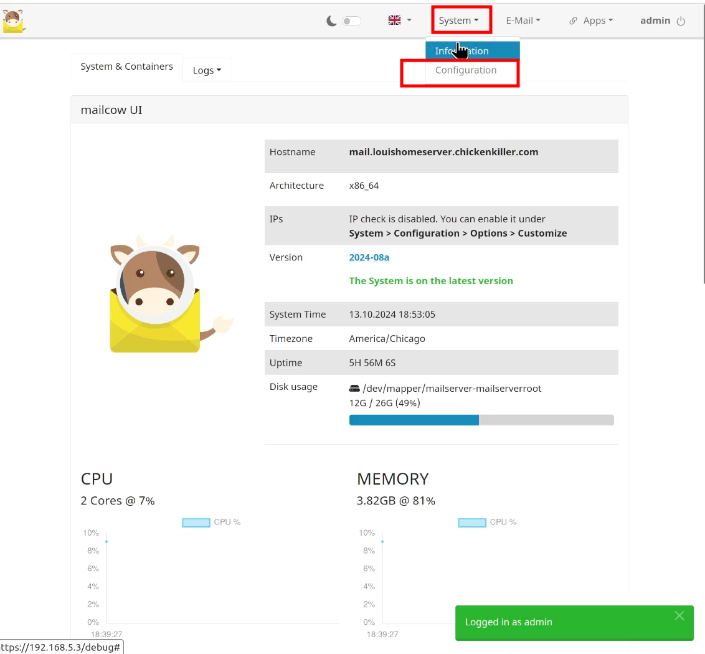Select Information in the System menu
Viewport: 705px width, 654px height.
pyautogui.click(x=473, y=51)
